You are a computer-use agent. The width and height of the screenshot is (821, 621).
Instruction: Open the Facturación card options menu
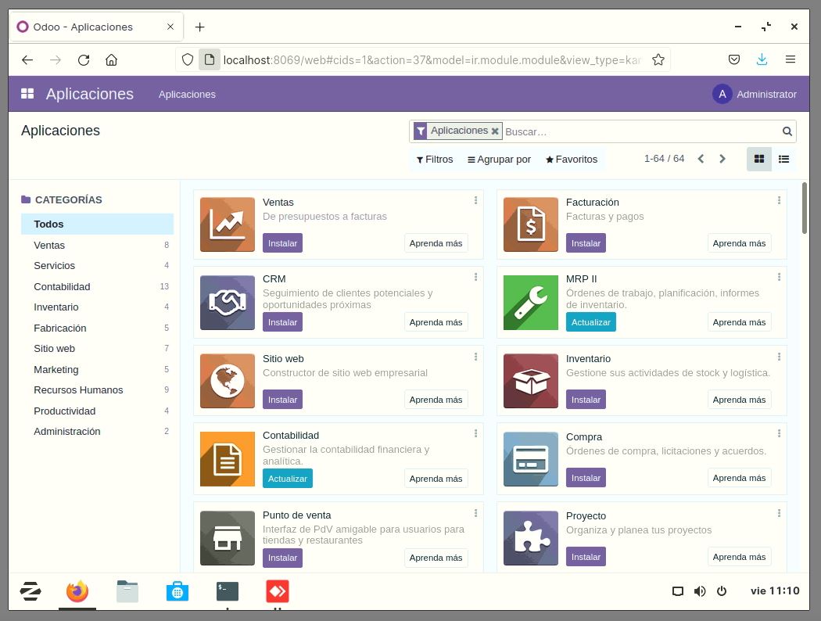point(779,200)
